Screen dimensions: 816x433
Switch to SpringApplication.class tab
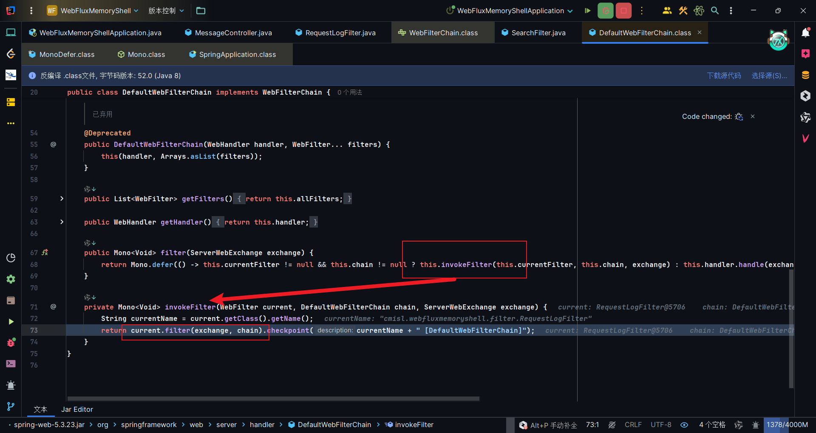click(x=232, y=54)
